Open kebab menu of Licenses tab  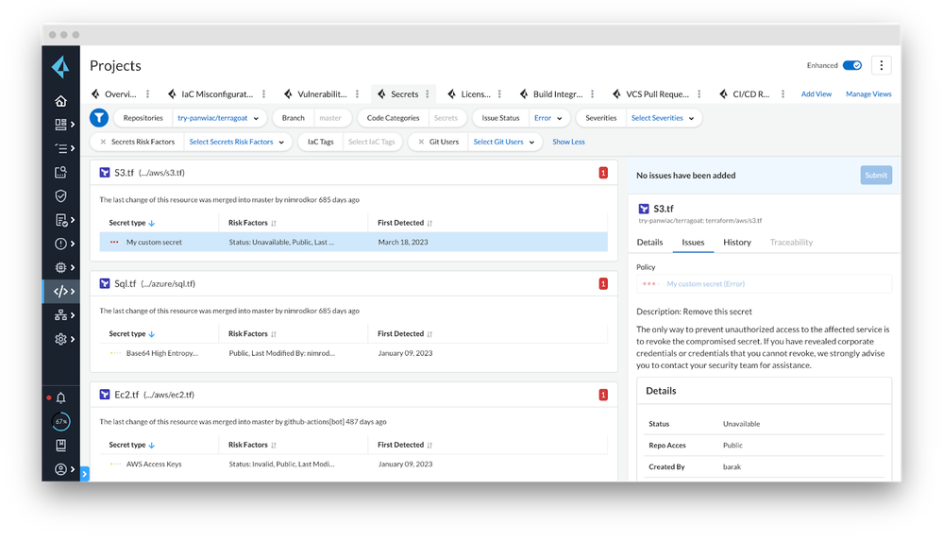click(x=499, y=93)
